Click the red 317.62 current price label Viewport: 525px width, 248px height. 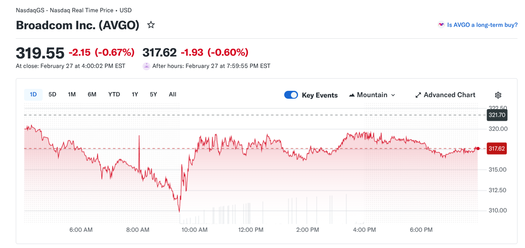click(x=497, y=149)
